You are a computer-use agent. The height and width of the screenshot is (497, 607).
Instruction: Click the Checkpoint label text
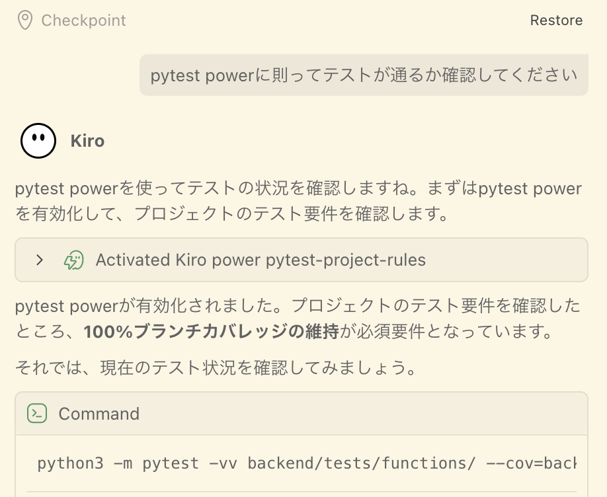pyautogui.click(x=83, y=20)
